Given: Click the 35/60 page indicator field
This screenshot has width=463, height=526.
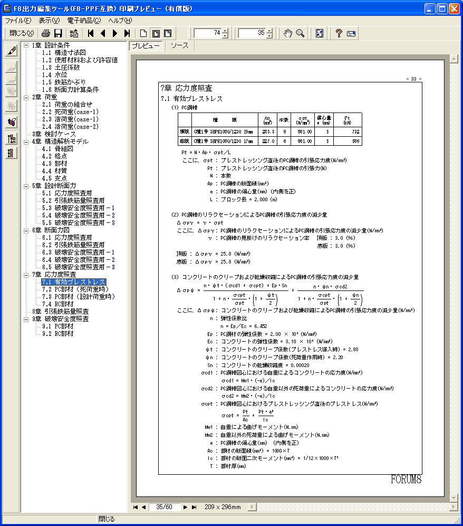Looking at the screenshot, I should [x=164, y=507].
